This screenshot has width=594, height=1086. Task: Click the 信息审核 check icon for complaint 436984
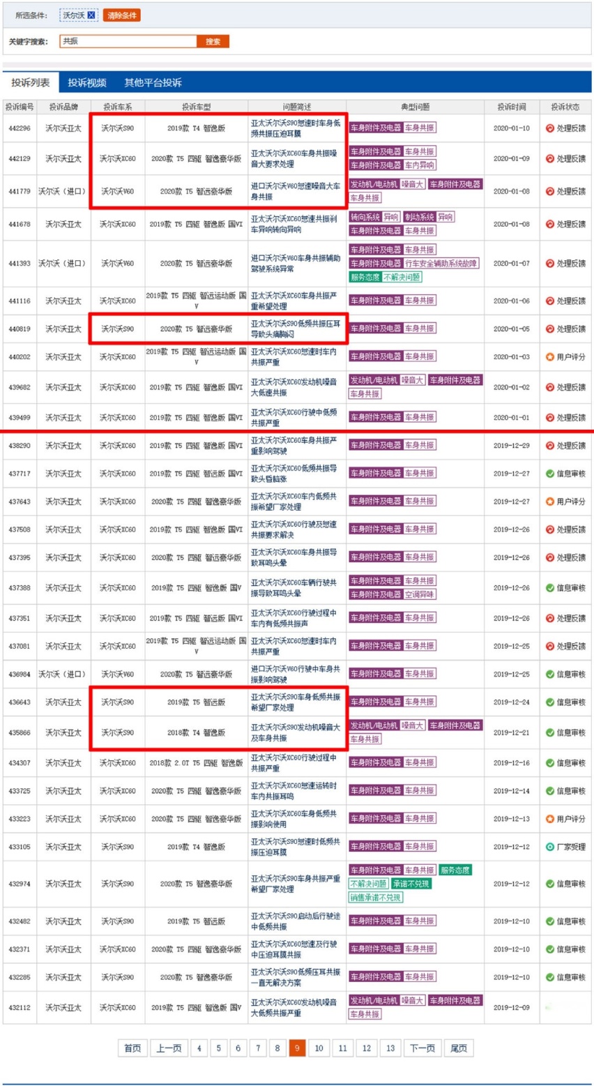point(549,674)
